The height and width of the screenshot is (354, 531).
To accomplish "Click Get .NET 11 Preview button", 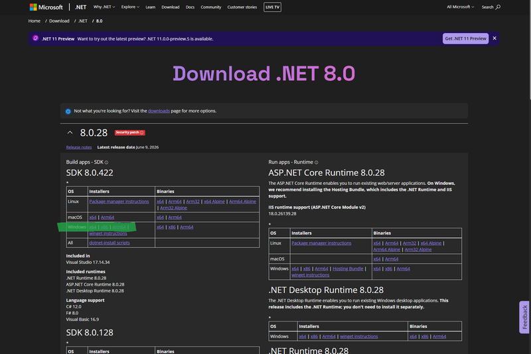I will click(465, 38).
